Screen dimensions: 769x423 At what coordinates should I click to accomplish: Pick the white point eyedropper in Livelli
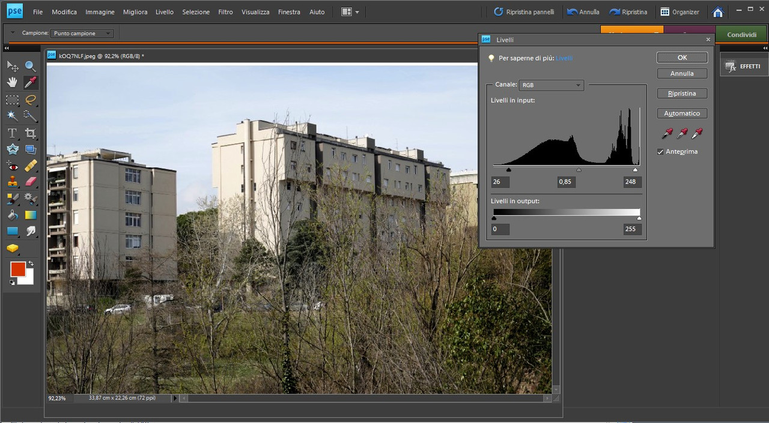(697, 133)
